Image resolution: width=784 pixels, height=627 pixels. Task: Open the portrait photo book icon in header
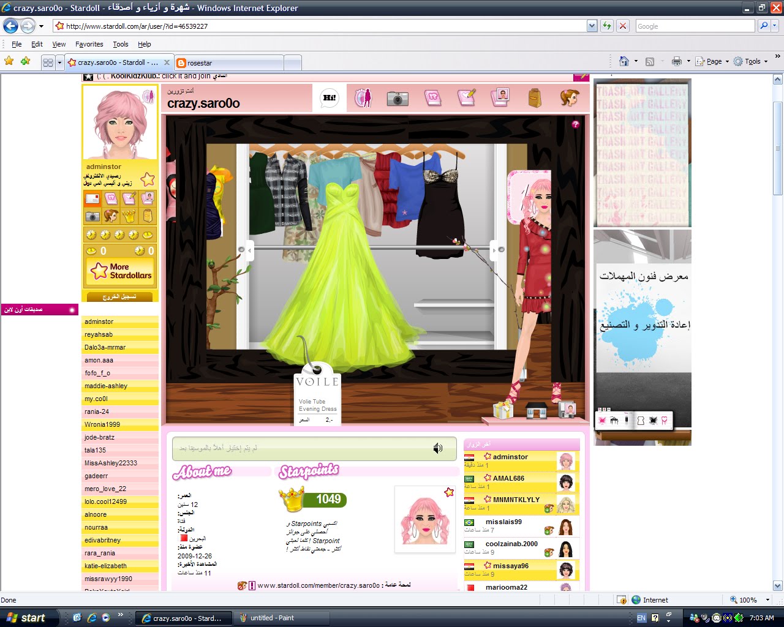500,98
